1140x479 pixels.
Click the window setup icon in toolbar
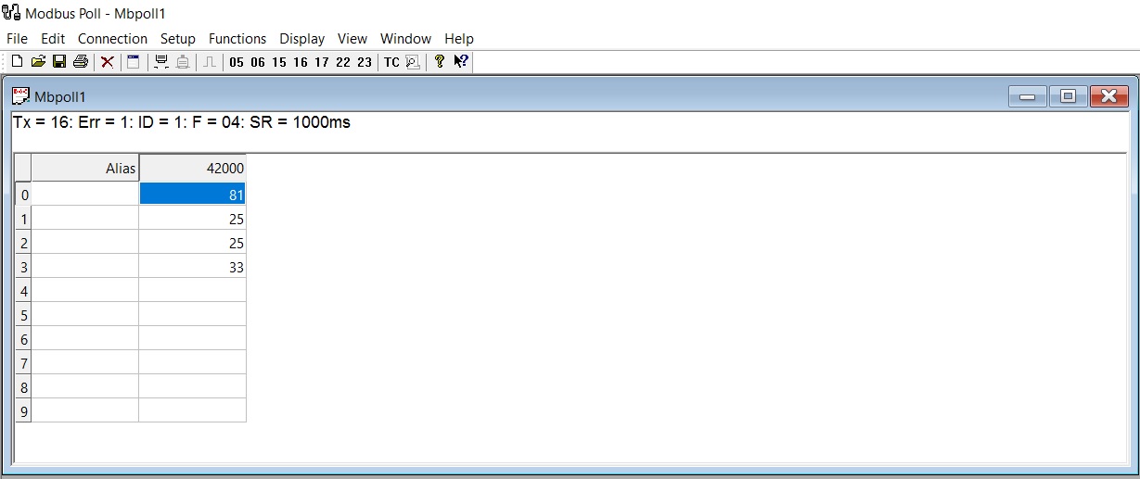click(x=134, y=62)
